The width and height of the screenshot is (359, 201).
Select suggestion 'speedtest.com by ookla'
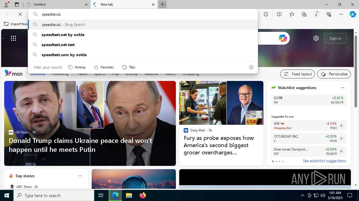(x=143, y=55)
